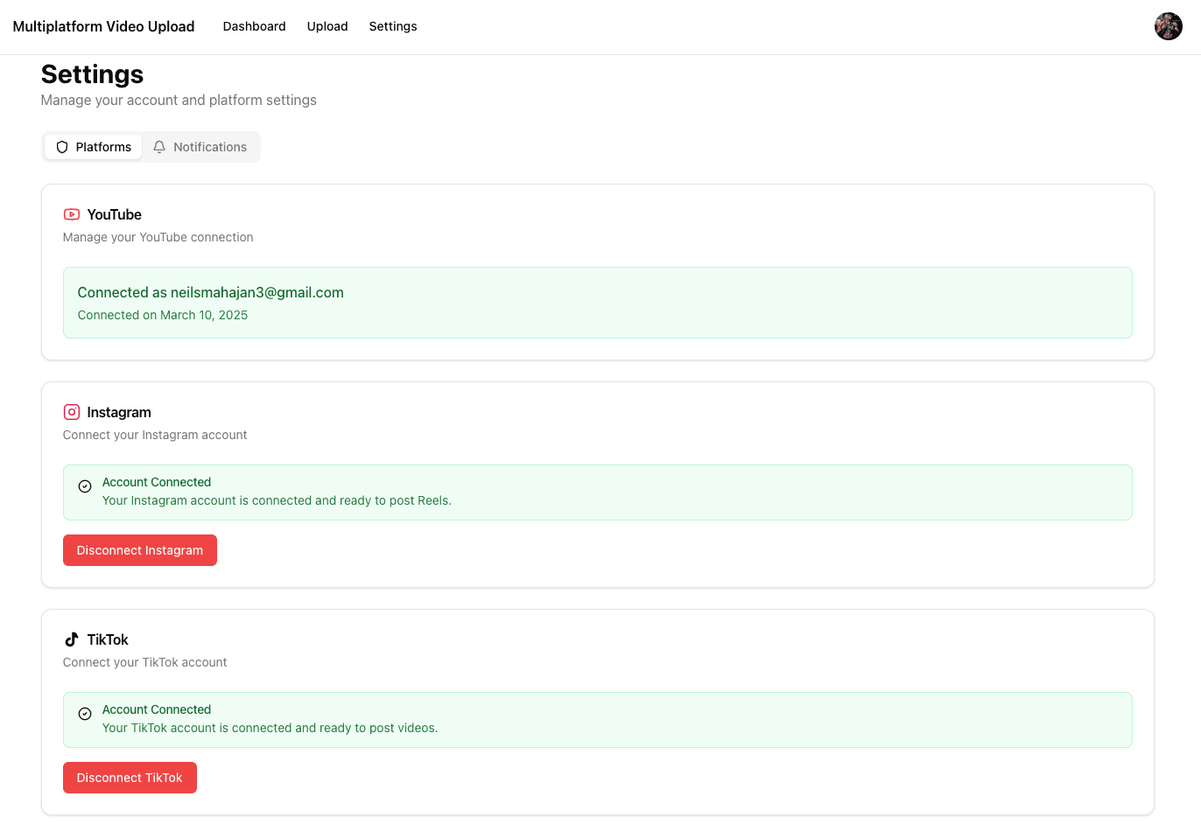Click Instagram connected checkmark icon
This screenshot has width=1201, height=831.
85,486
